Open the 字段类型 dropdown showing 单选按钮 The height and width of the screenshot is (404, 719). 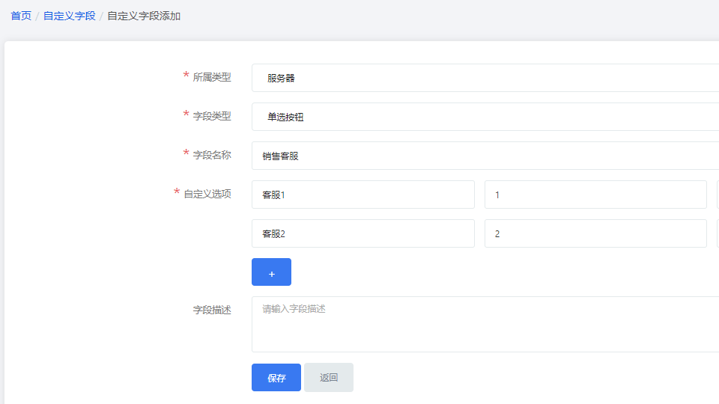coord(485,117)
